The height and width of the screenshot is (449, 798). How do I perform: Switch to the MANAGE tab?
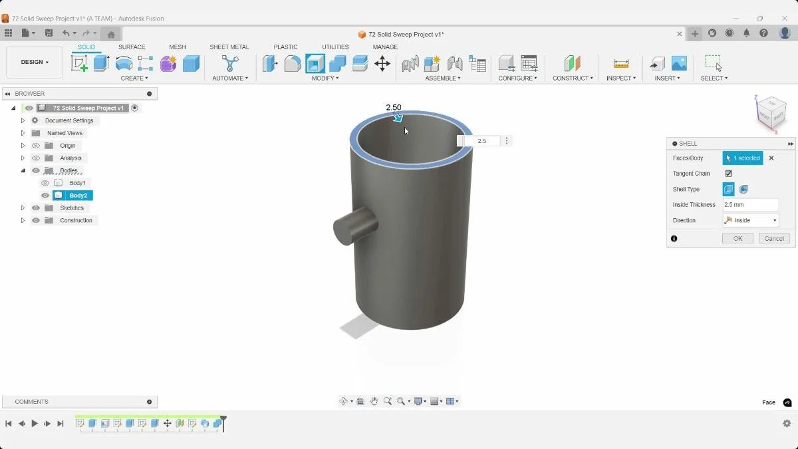tap(385, 47)
